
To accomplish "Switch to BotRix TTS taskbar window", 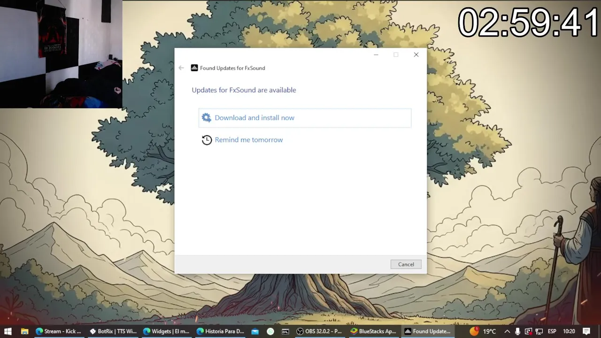I will 113,331.
